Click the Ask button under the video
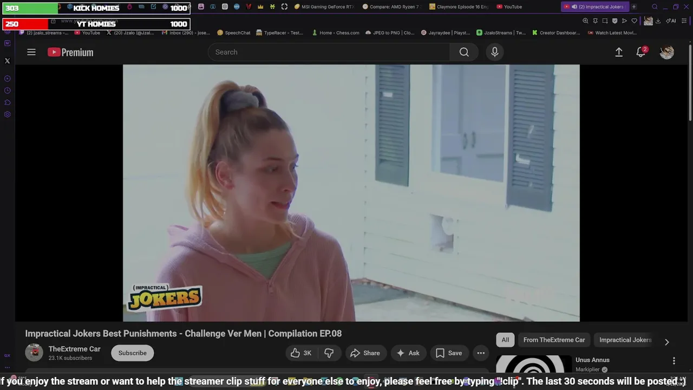The height and width of the screenshot is (390, 693). (x=408, y=353)
